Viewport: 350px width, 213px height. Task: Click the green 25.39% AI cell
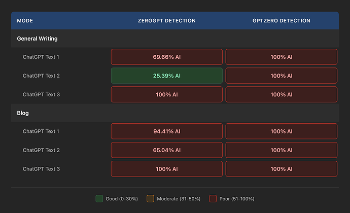coord(167,76)
